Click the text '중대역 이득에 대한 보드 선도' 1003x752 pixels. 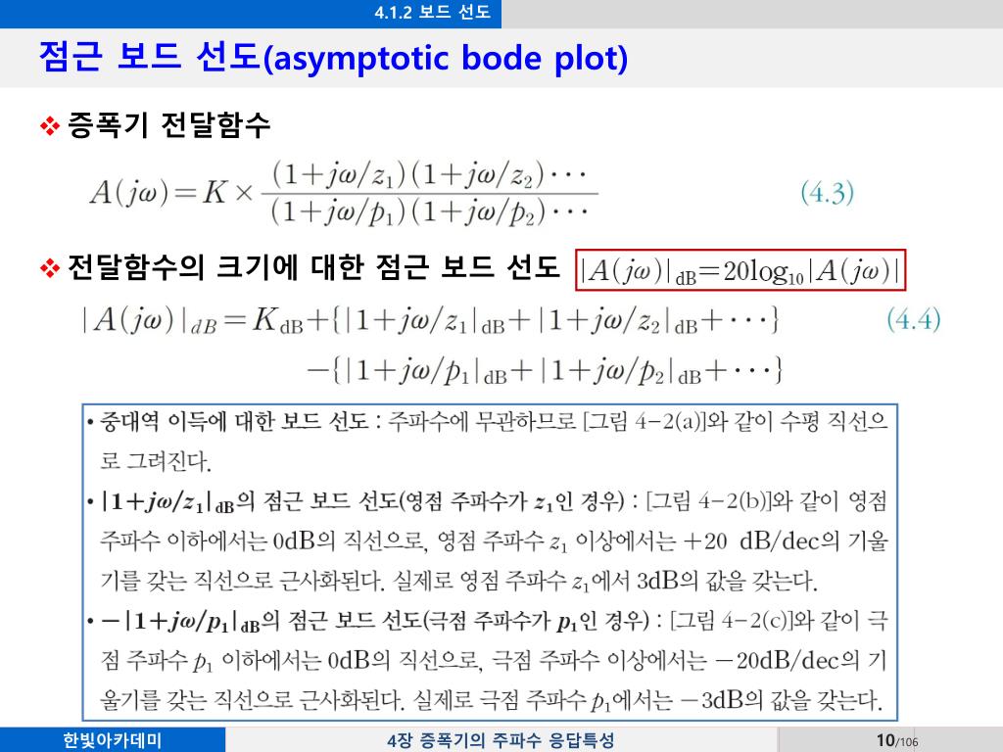pyautogui.click(x=234, y=421)
